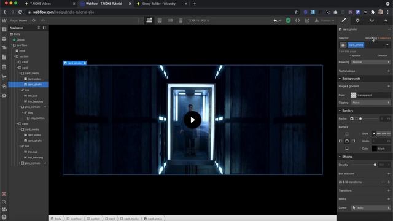Add a filter with plus button

(x=389, y=199)
